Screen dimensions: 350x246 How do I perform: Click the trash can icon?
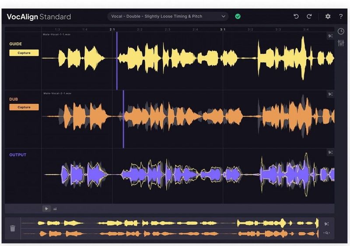coord(13,228)
